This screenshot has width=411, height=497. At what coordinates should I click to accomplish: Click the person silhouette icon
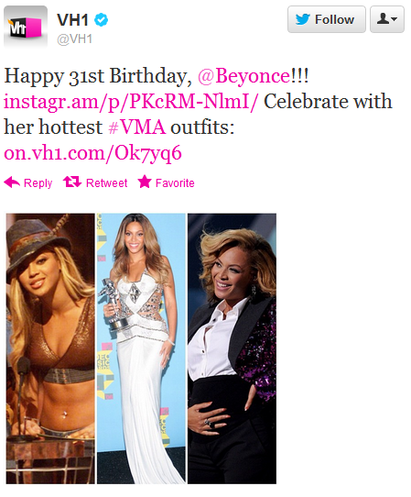click(383, 18)
